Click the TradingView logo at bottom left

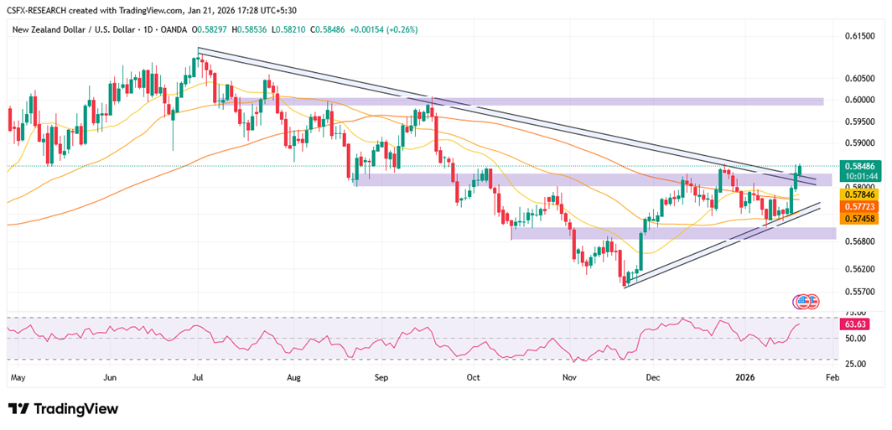[x=63, y=408]
